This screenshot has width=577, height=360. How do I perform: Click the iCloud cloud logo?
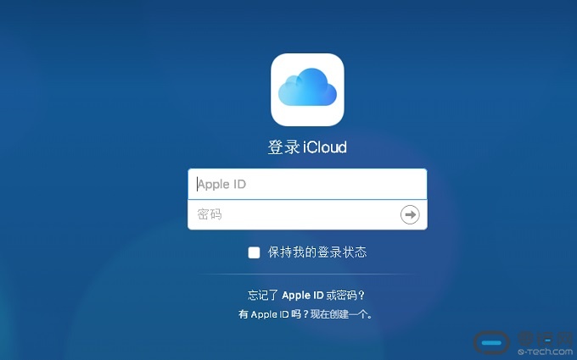tap(307, 89)
